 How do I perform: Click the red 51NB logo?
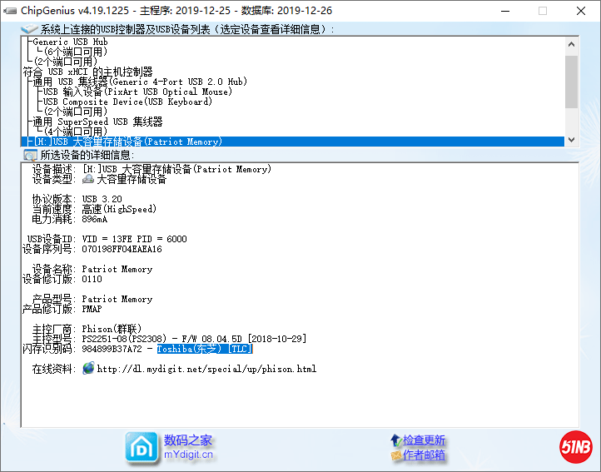[574, 446]
